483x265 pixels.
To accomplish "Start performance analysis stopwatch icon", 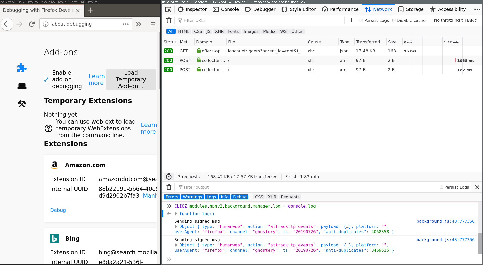I will (169, 177).
